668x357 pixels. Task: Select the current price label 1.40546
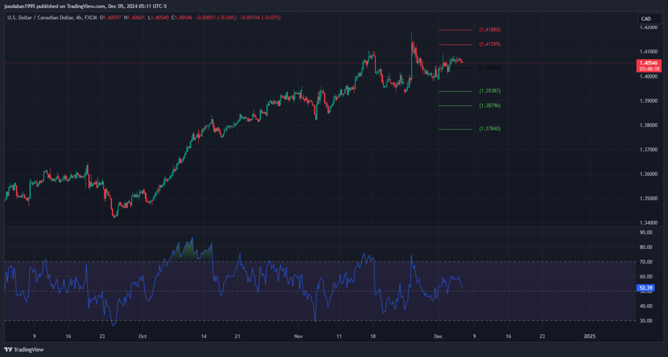[648, 63]
